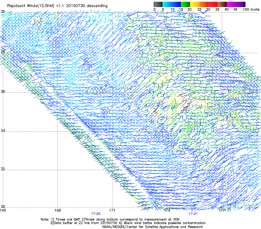
Task: Click the longitude axis label '177'
Action: point(222,210)
